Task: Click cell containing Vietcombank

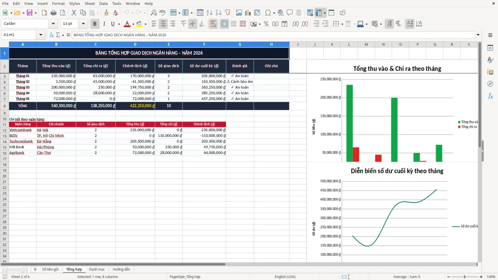Action: [x=23, y=130]
